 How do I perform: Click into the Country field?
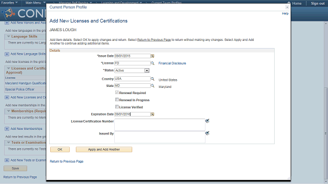click(x=132, y=79)
